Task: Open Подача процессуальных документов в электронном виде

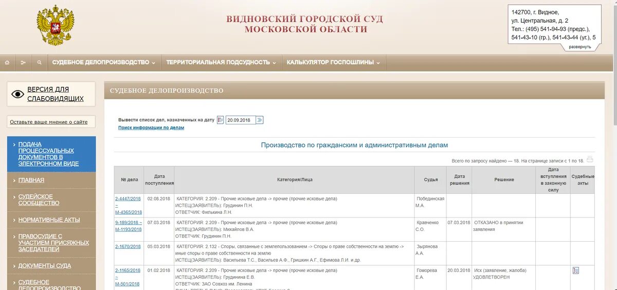Action: (51, 154)
